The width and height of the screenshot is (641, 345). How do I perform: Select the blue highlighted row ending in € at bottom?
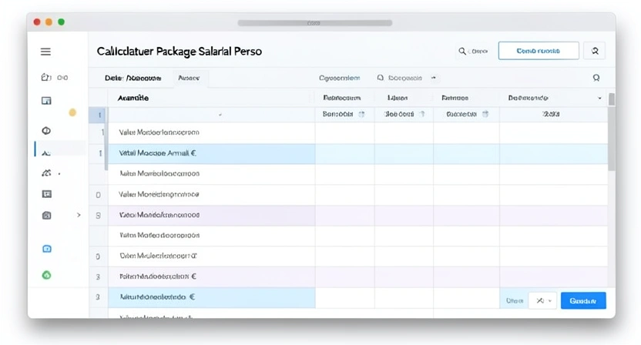212,297
